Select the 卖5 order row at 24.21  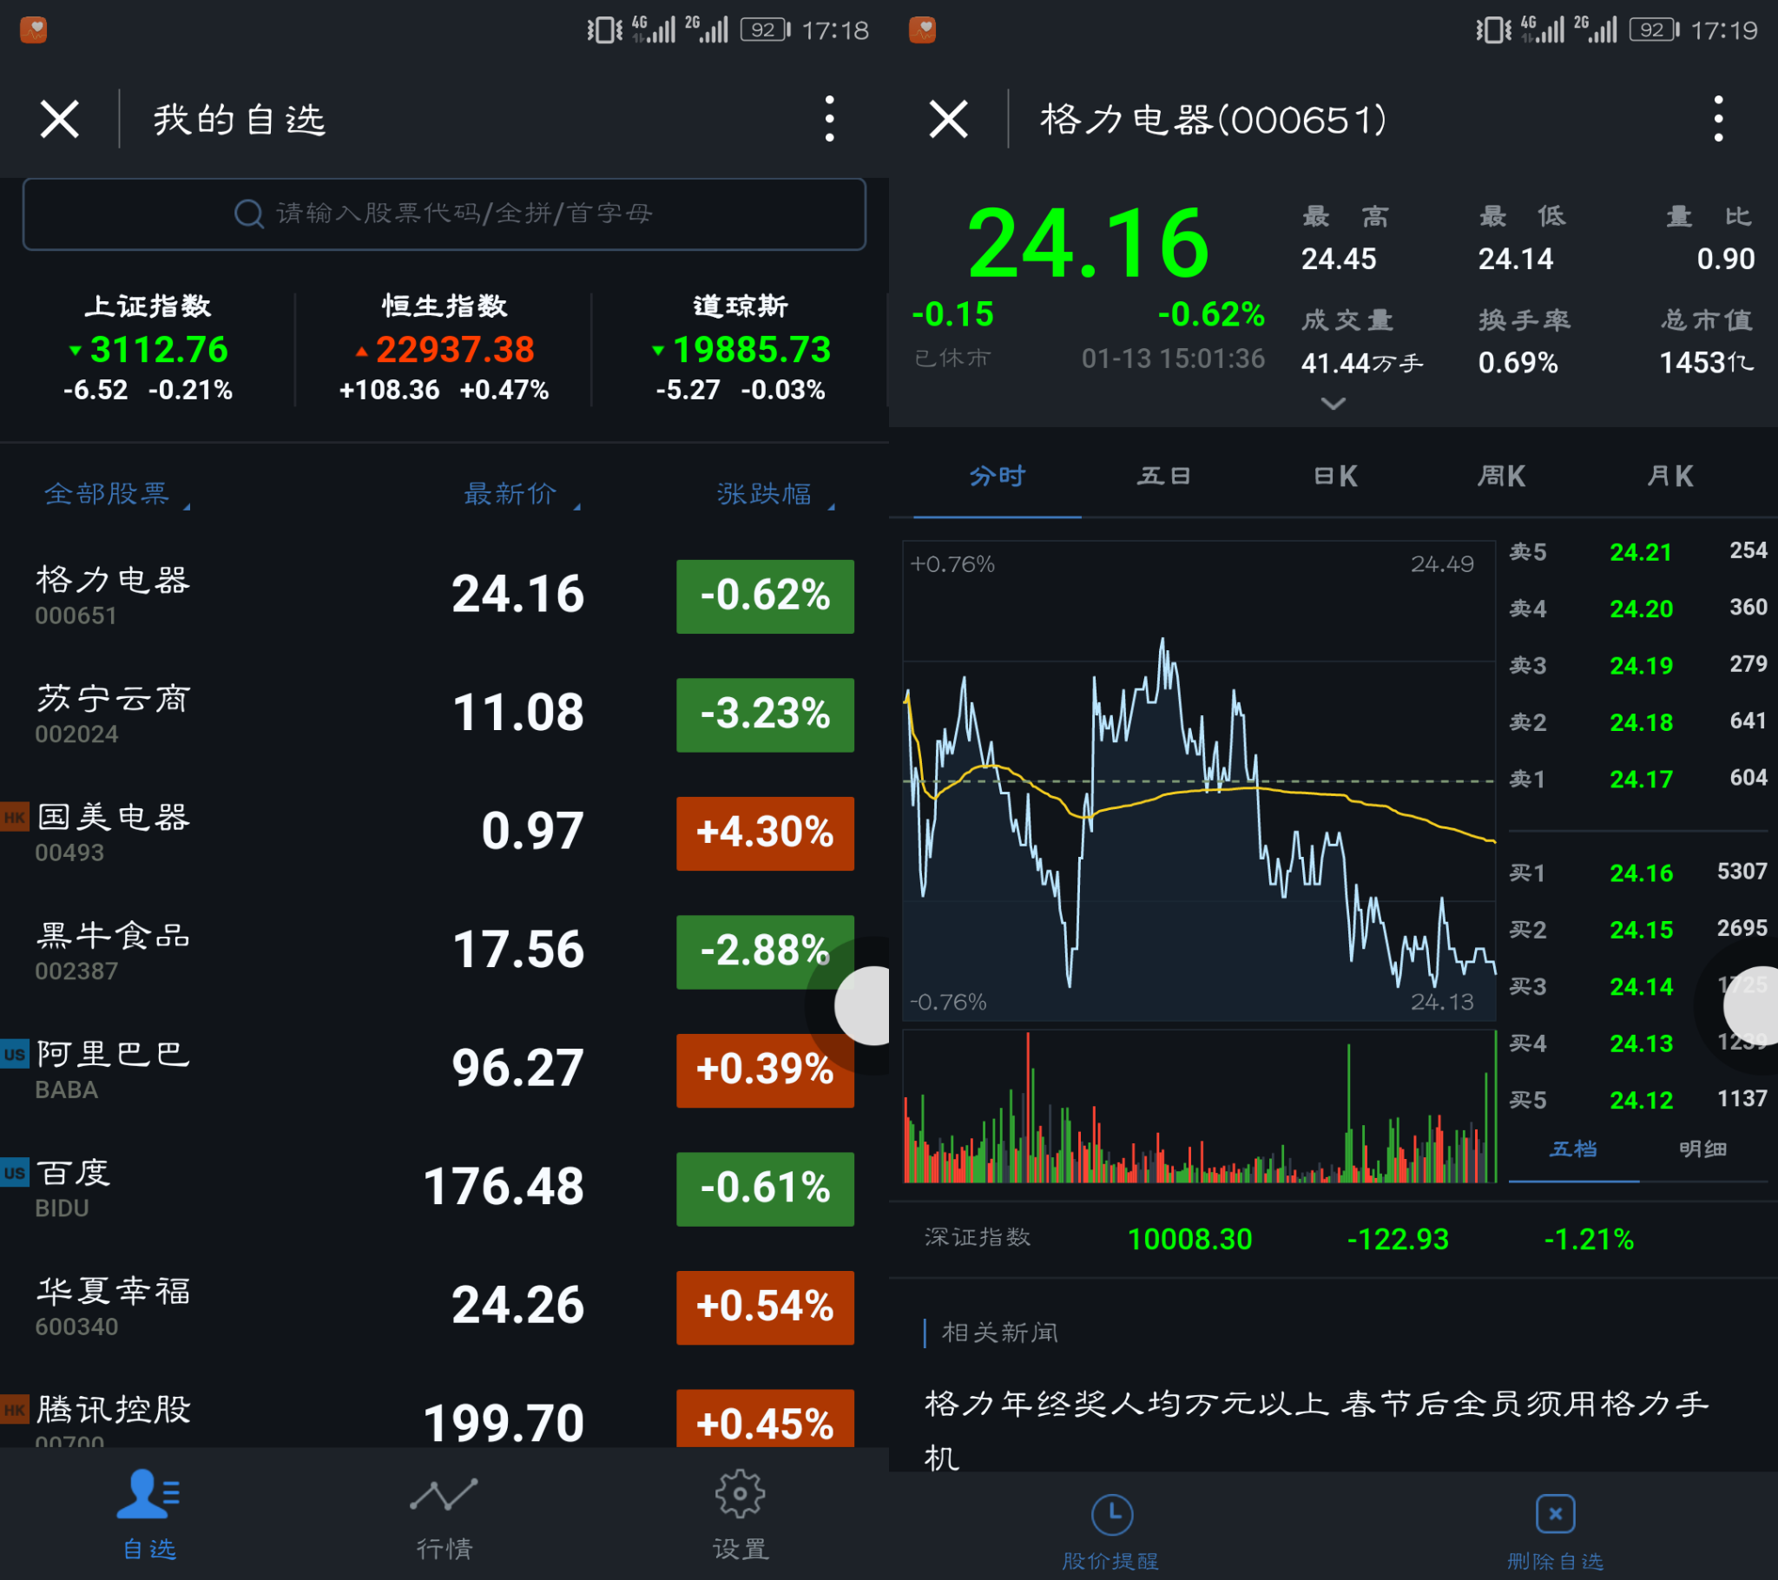tap(1638, 551)
